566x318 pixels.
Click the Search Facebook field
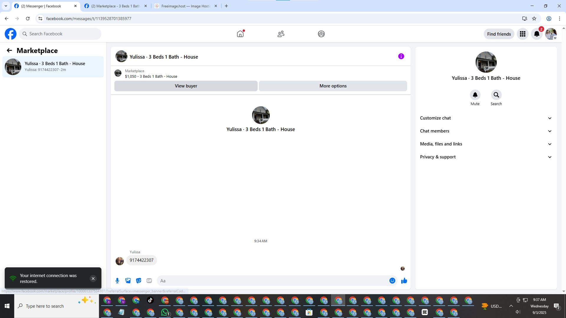pos(60,34)
